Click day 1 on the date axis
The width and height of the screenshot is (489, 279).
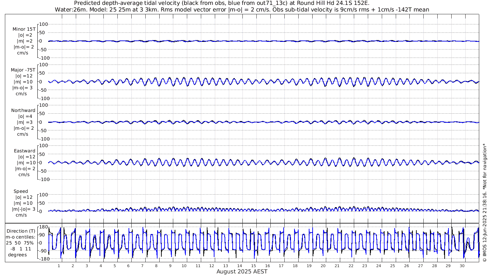pyautogui.click(x=59, y=266)
